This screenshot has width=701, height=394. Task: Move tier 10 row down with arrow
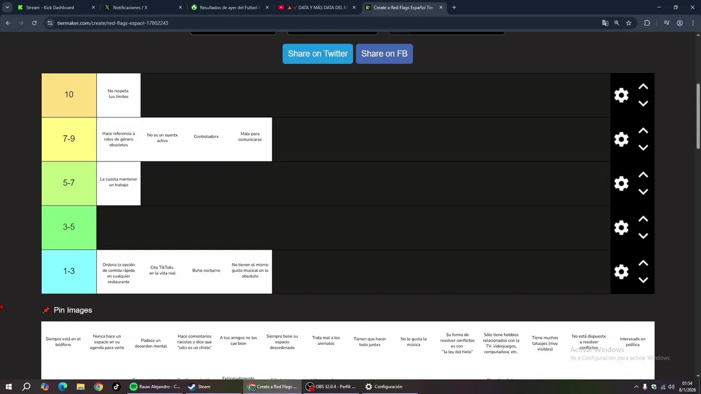click(x=643, y=103)
